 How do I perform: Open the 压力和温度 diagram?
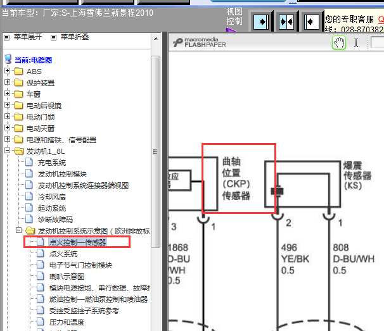coord(67,322)
